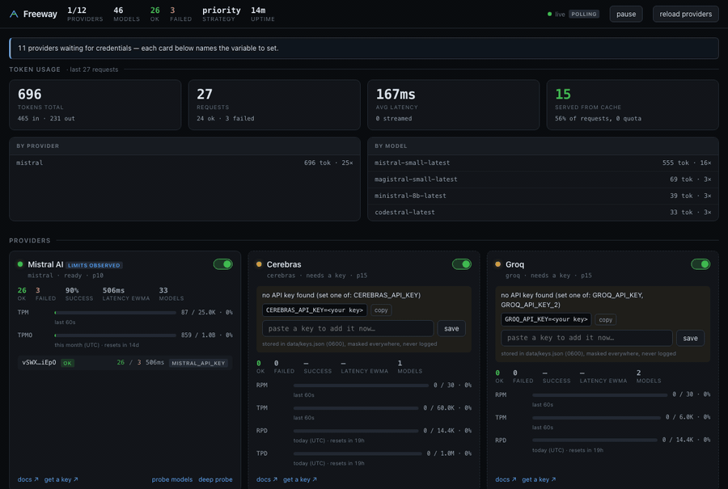Viewport: 728px width, 489px height.
Task: Toggle the Groq provider switch
Action: click(700, 264)
